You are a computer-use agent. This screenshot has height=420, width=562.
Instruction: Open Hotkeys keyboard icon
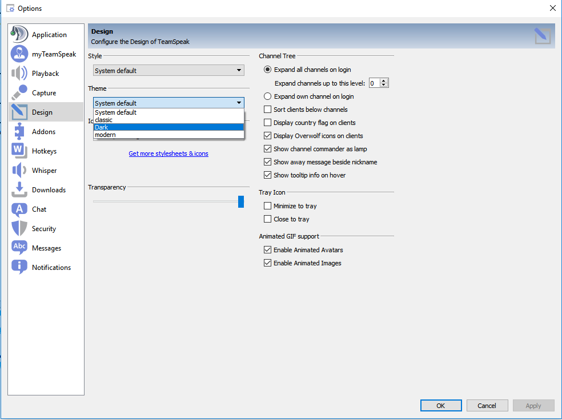tap(19, 151)
